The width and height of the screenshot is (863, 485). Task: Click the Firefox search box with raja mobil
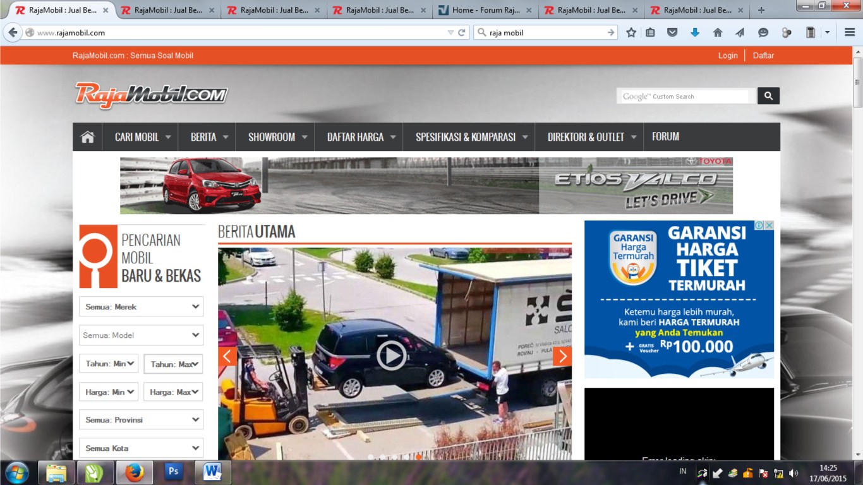click(545, 33)
